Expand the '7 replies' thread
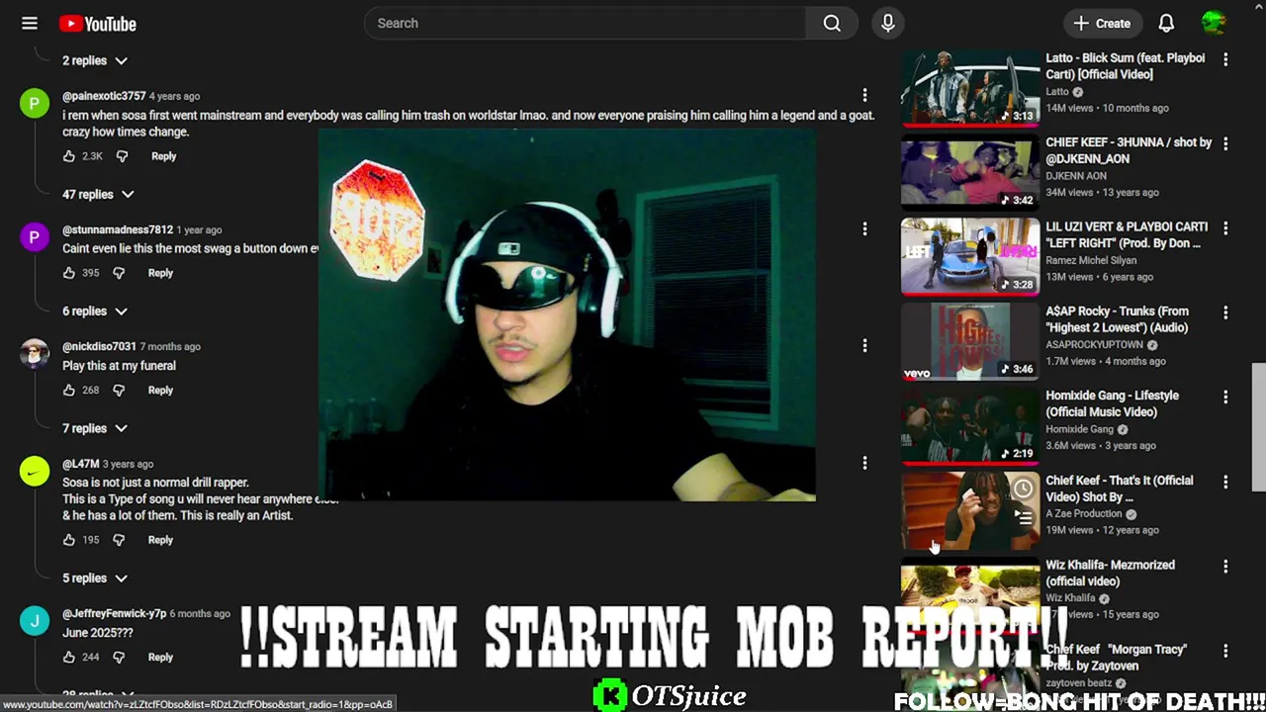Viewport: 1266px width, 712px height. click(x=95, y=428)
